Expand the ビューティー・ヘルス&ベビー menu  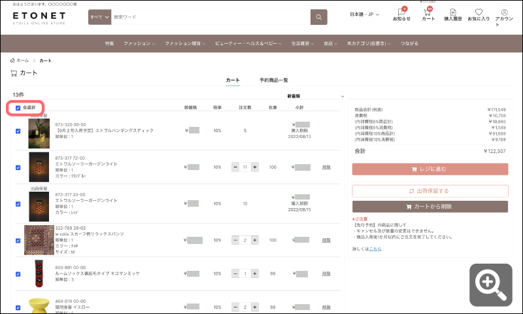pyautogui.click(x=248, y=43)
